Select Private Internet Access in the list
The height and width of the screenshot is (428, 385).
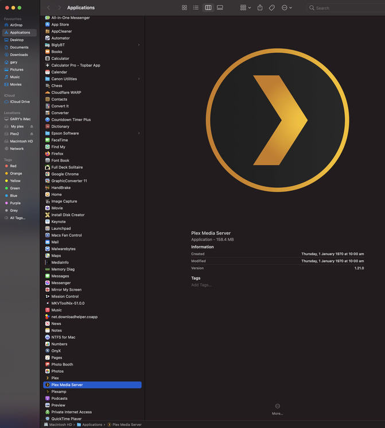[x=92, y=412]
